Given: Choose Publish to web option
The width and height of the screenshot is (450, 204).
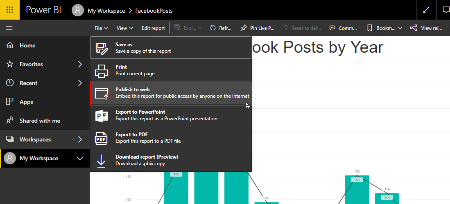Looking at the screenshot, I should pyautogui.click(x=171, y=93).
